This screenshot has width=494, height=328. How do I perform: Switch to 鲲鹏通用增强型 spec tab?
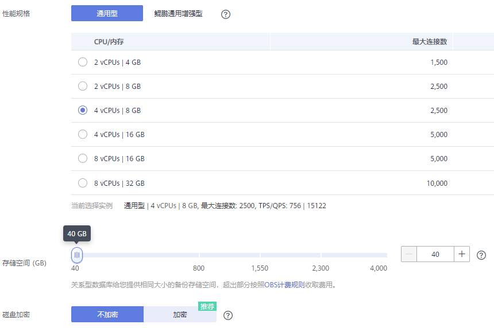(178, 14)
